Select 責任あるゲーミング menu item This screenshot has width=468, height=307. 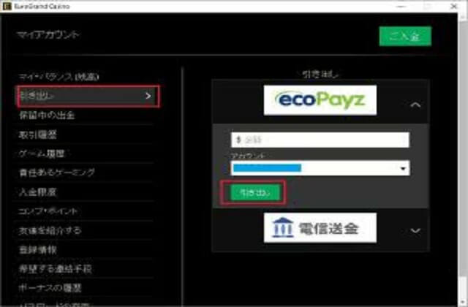57,173
